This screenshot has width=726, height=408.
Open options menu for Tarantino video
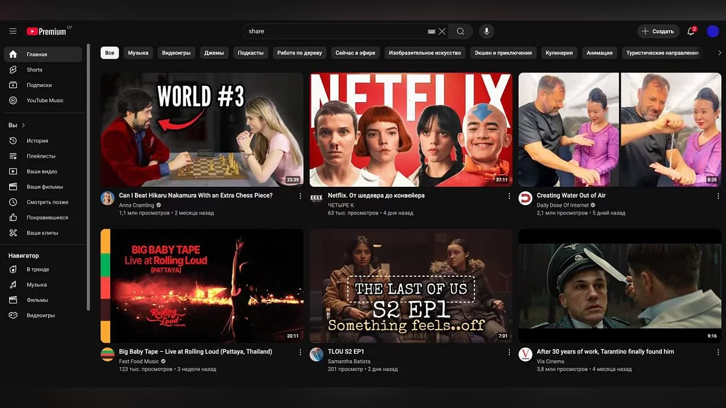pyautogui.click(x=718, y=352)
